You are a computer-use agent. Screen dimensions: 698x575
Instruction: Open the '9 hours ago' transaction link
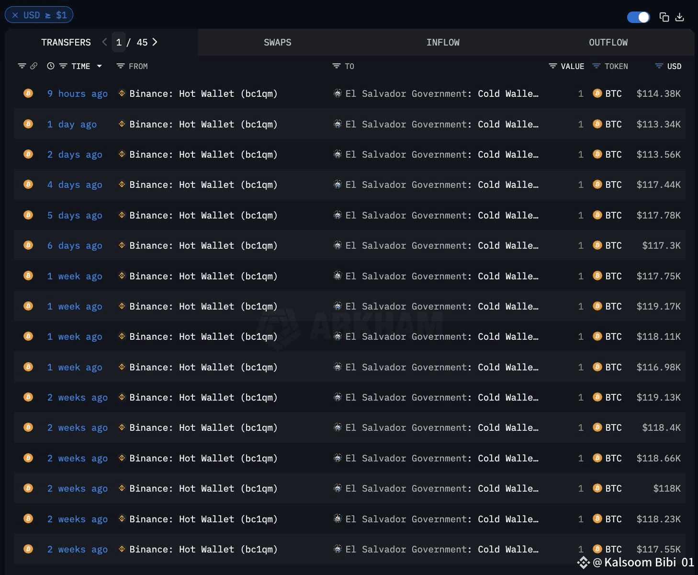click(x=78, y=93)
